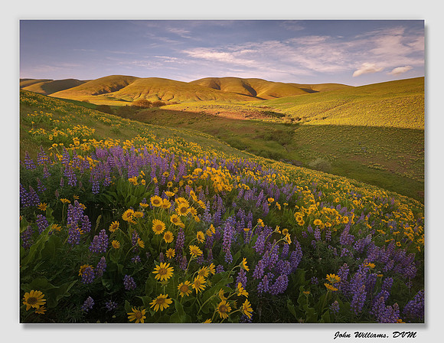The width and height of the screenshot is (444, 343).
Task: Click the word "John" in the signature
Action: coord(341,335)
